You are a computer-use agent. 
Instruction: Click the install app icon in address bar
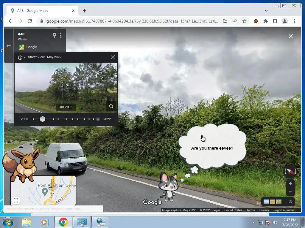tap(225, 21)
